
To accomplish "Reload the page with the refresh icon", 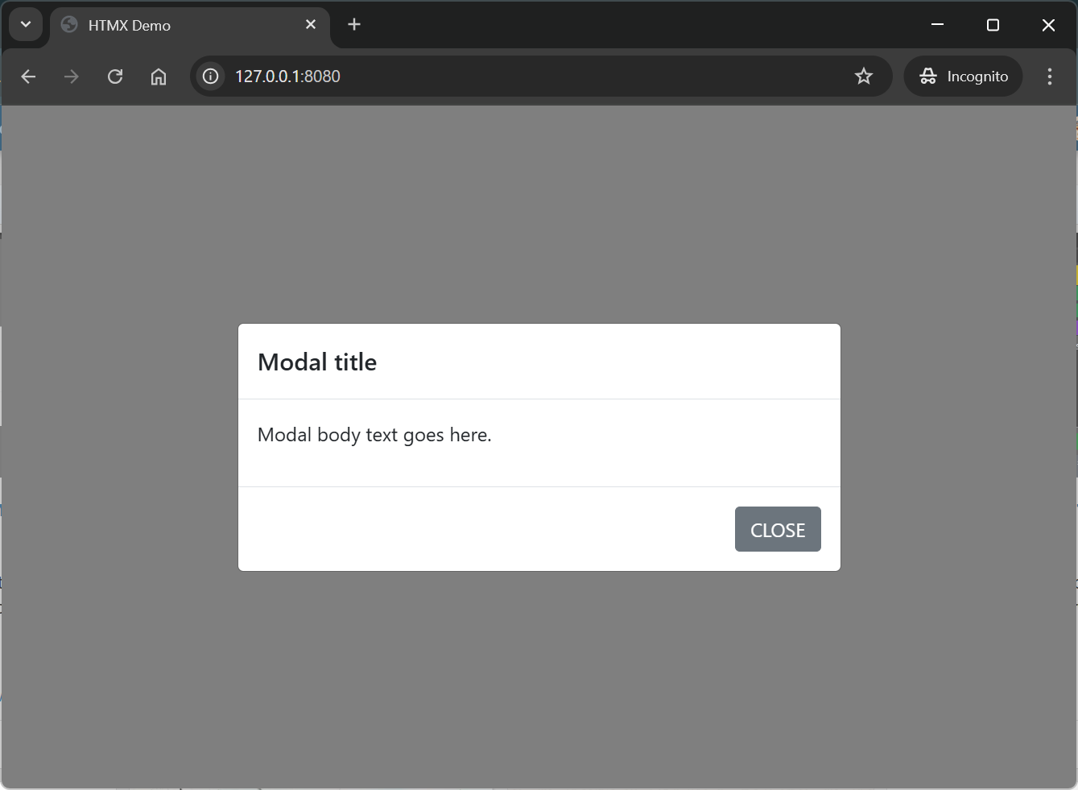I will [x=115, y=77].
